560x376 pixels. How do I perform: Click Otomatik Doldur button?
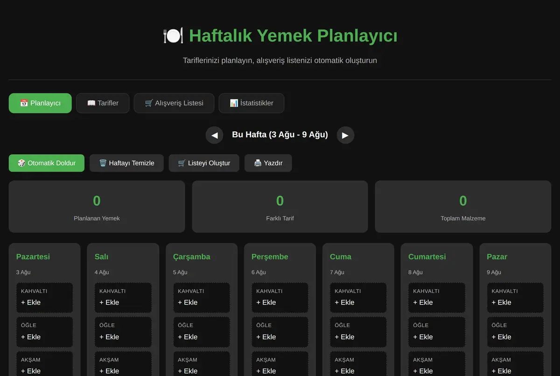tap(47, 163)
